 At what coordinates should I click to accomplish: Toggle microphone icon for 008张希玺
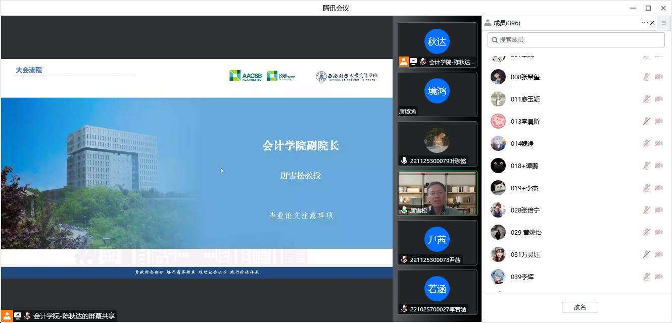(x=646, y=77)
